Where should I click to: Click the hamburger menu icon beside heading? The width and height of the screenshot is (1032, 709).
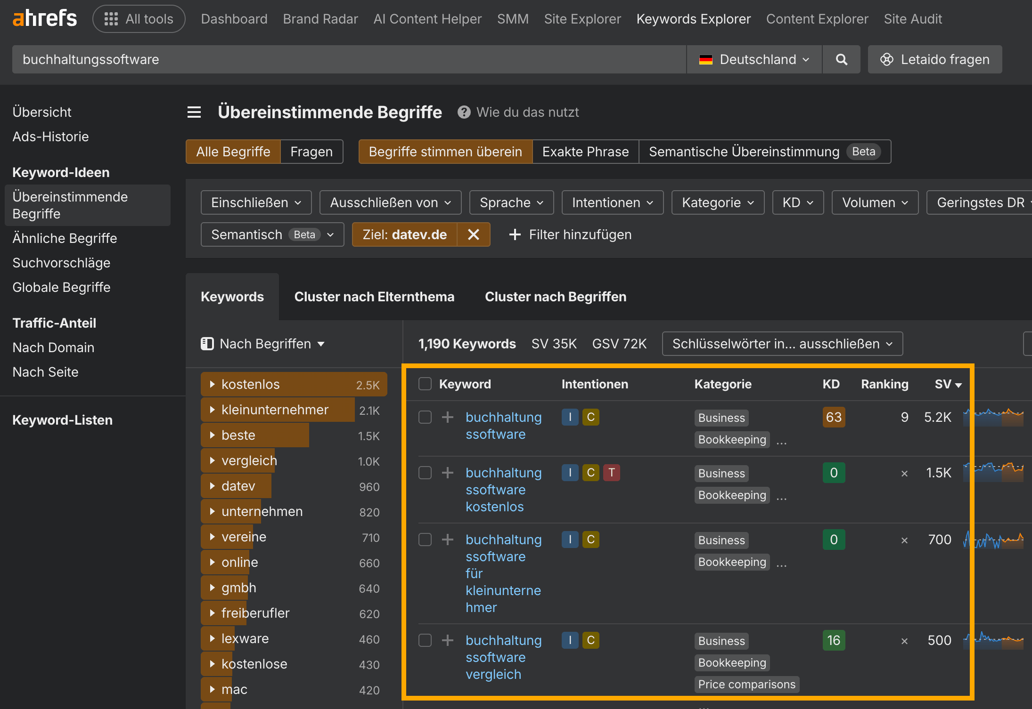pyautogui.click(x=194, y=112)
